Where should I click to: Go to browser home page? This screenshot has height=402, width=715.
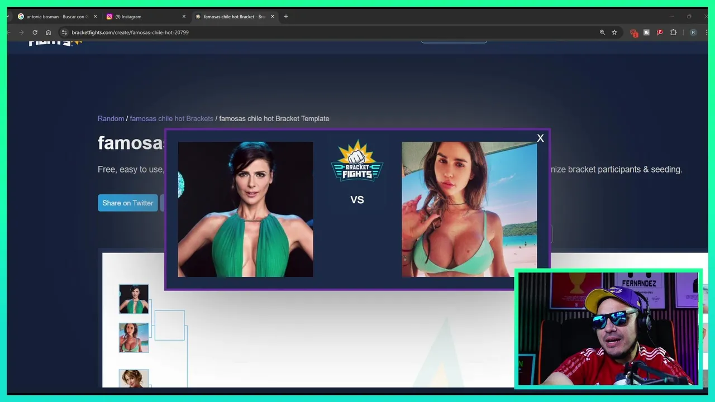(x=48, y=32)
